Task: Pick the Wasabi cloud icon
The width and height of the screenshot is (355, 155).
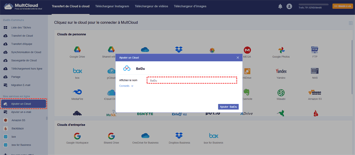Action: tap(281, 93)
